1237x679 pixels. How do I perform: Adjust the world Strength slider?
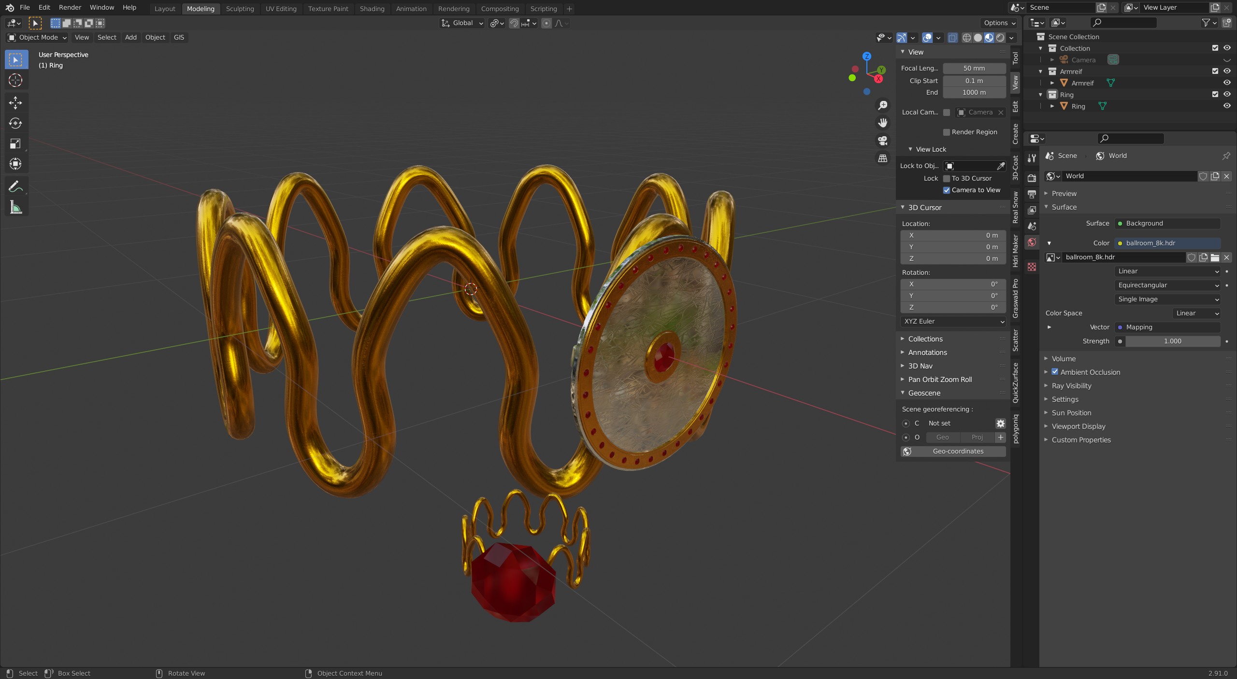coord(1172,341)
